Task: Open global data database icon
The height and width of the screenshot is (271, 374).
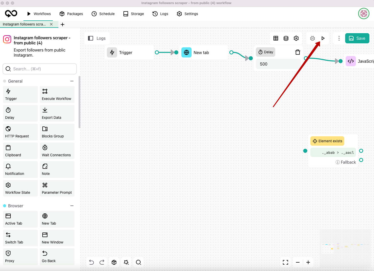Action: coord(286,38)
